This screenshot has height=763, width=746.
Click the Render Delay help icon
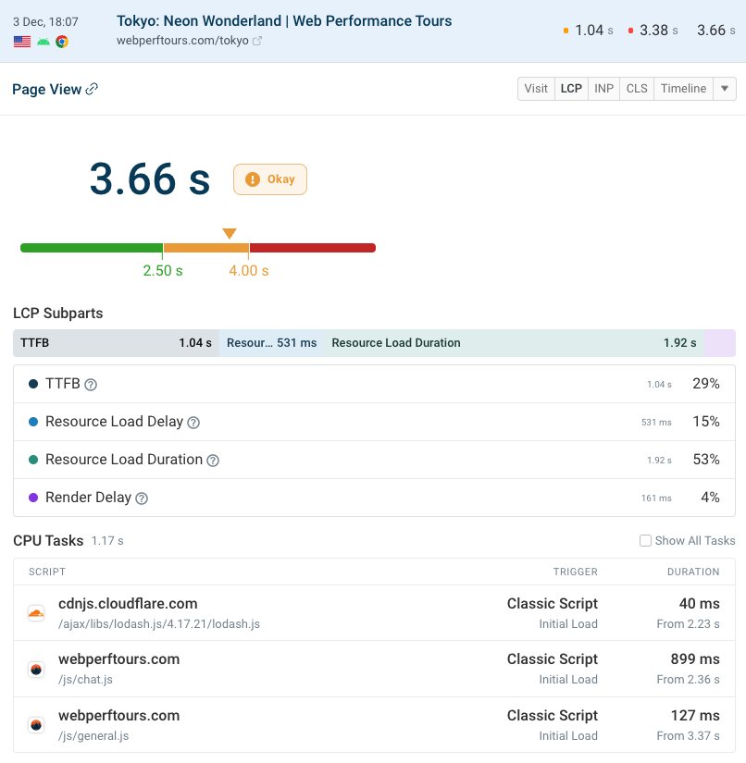coord(141,498)
